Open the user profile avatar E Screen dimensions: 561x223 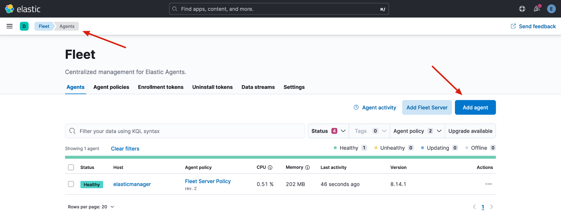[551, 9]
